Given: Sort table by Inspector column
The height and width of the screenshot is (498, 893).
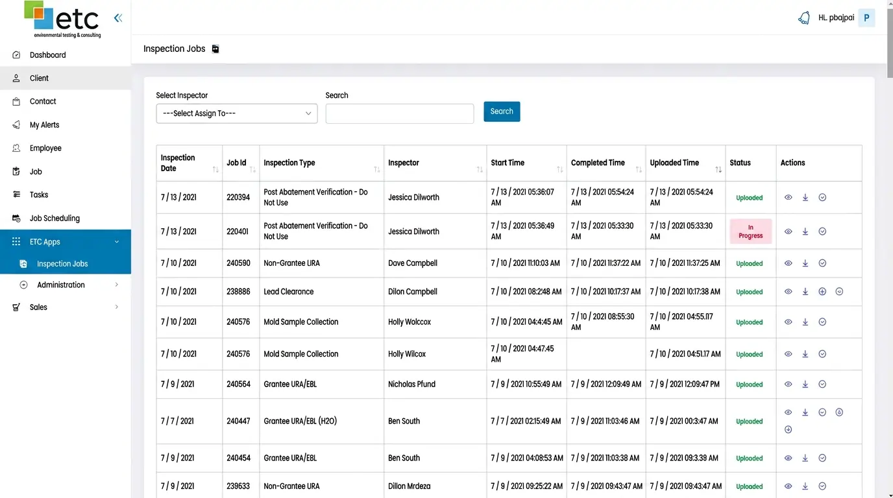Looking at the screenshot, I should coord(480,169).
